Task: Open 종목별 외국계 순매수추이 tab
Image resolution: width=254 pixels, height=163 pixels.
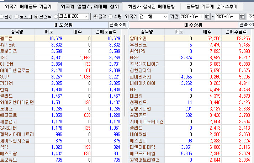Action: (x=212, y=7)
